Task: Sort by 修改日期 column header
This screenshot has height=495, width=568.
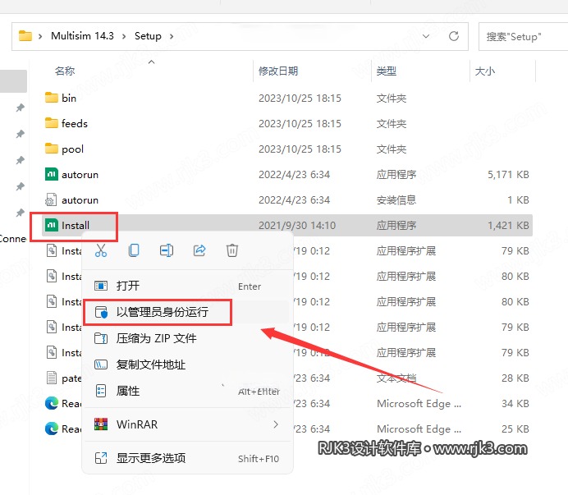Action: 278,71
